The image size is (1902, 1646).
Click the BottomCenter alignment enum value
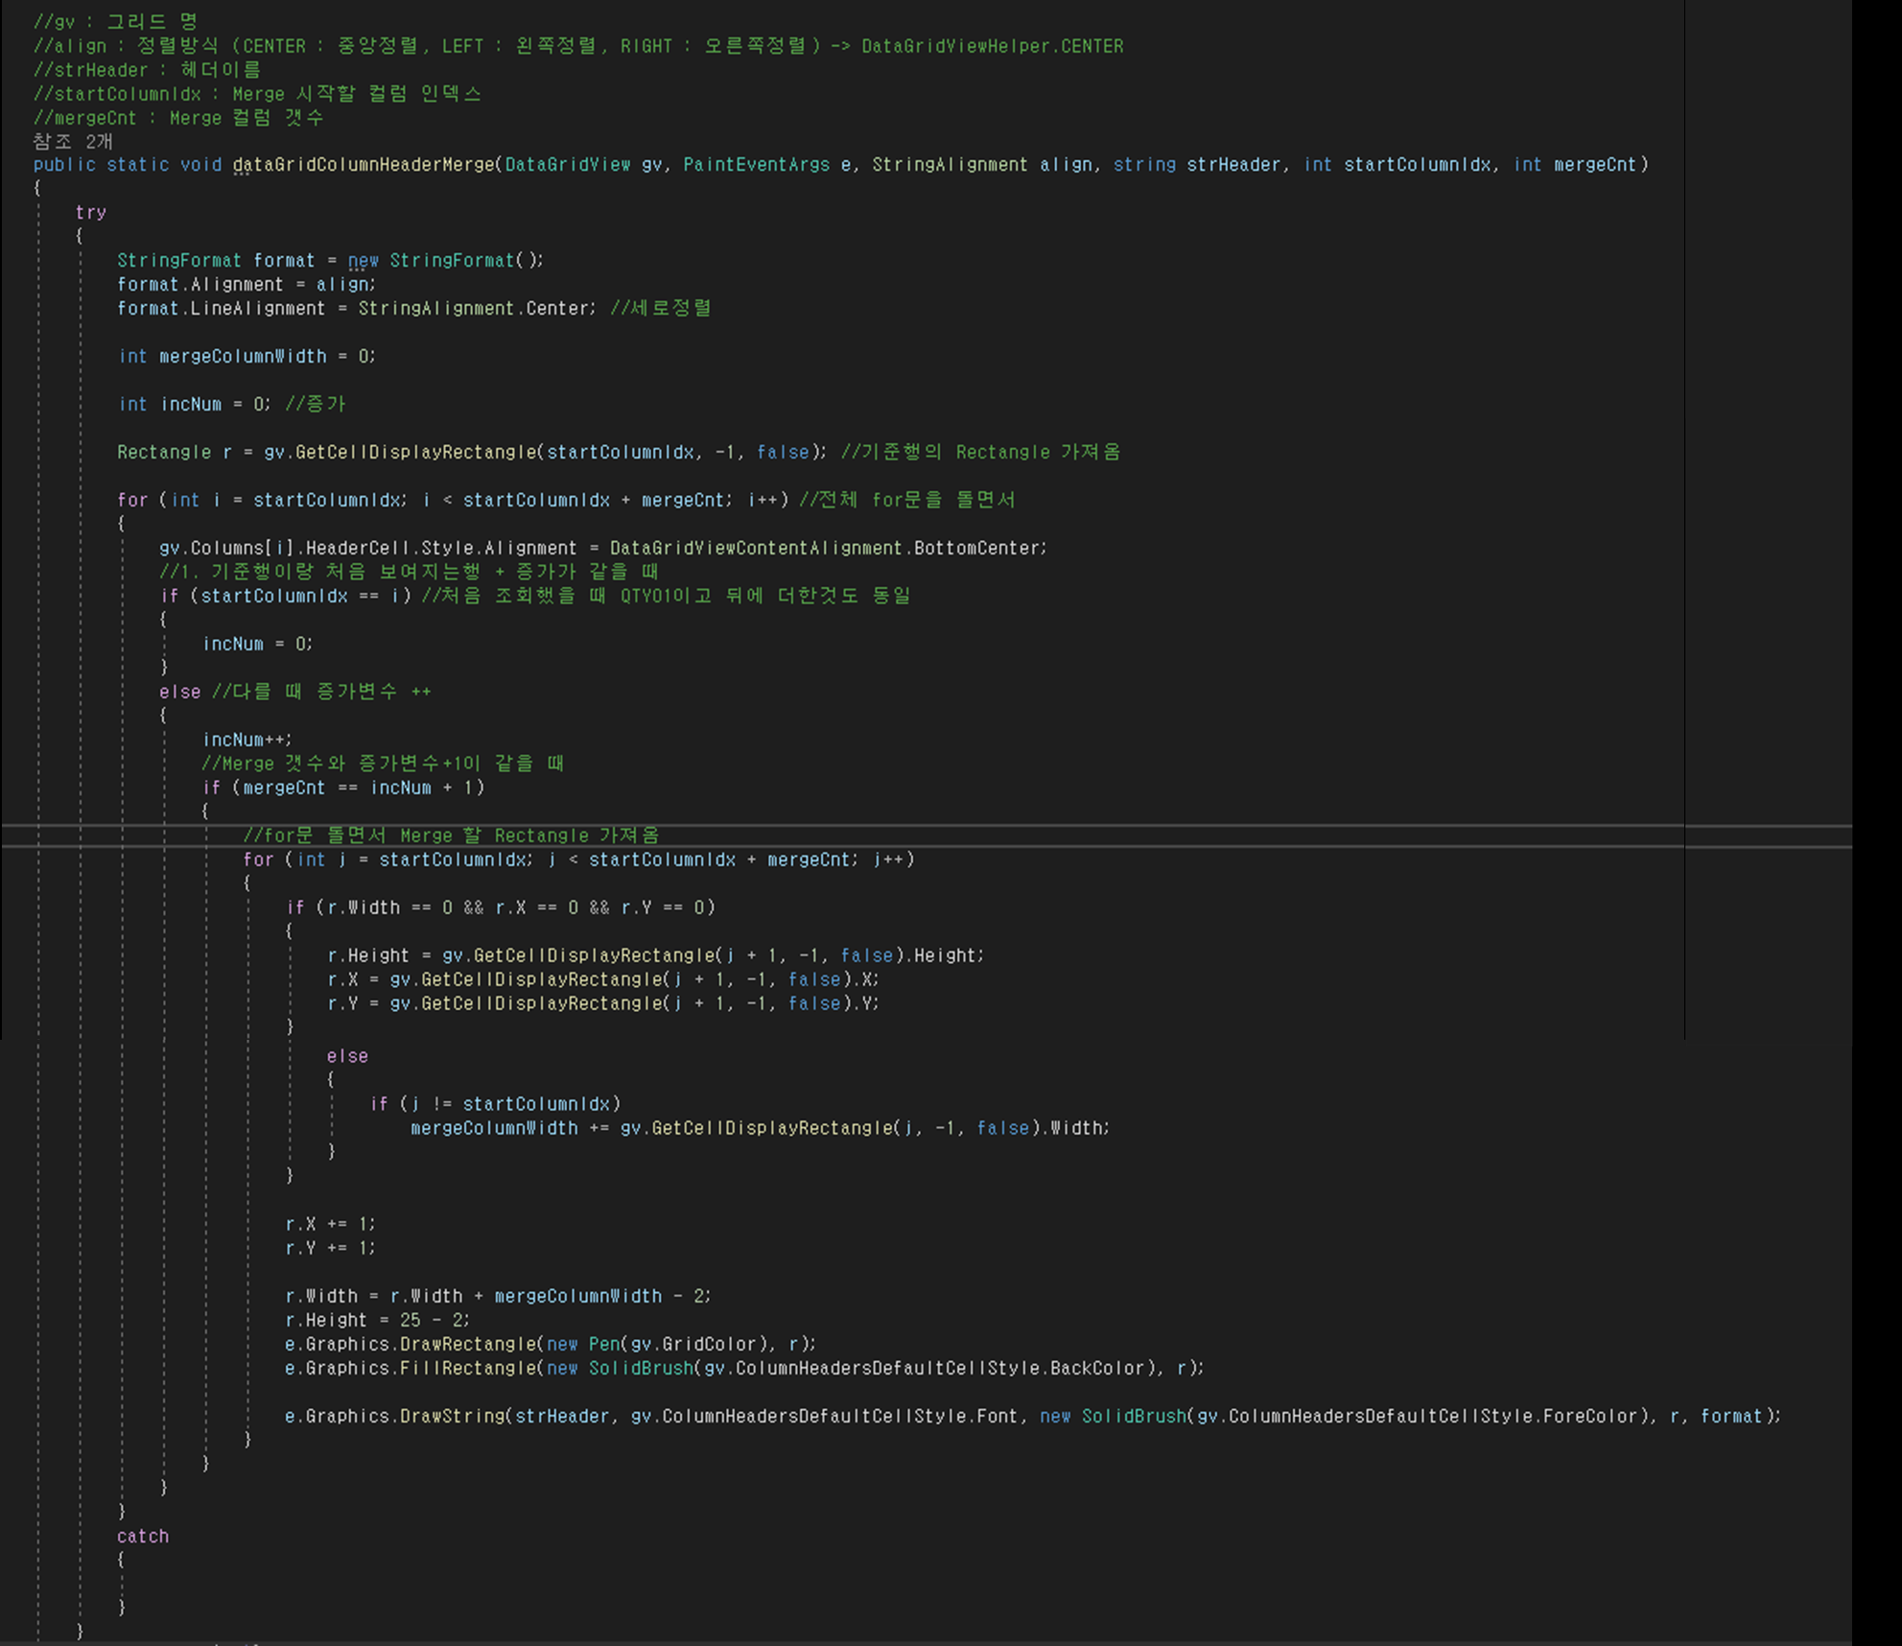[978, 548]
